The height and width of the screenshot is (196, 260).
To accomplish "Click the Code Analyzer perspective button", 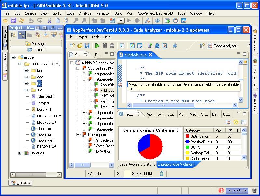I will tap(222, 46).
